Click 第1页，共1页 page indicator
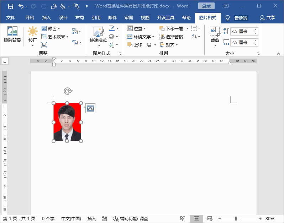The width and height of the screenshot is (284, 223). click(19, 219)
